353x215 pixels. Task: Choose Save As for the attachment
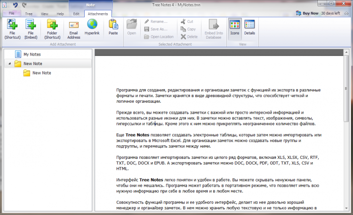156,29
